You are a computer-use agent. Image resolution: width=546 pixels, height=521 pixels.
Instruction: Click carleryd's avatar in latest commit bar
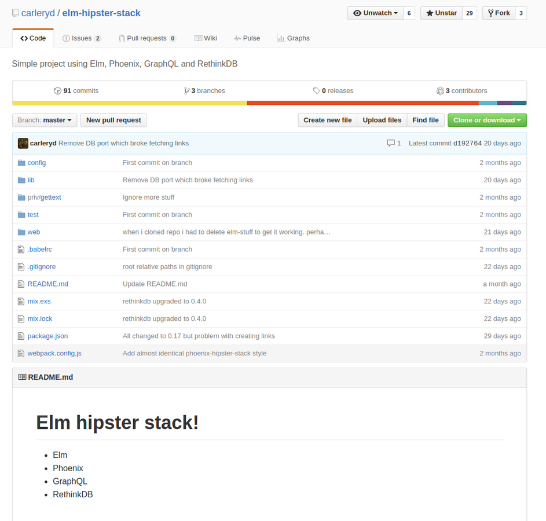(x=23, y=144)
